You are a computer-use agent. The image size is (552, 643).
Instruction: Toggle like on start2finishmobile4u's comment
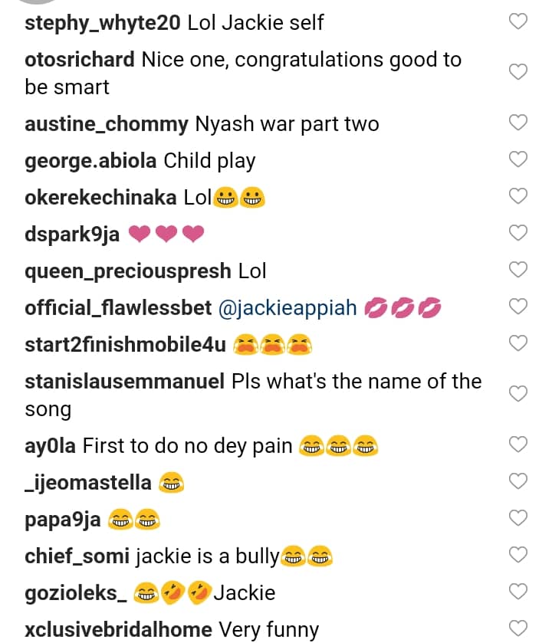(519, 344)
